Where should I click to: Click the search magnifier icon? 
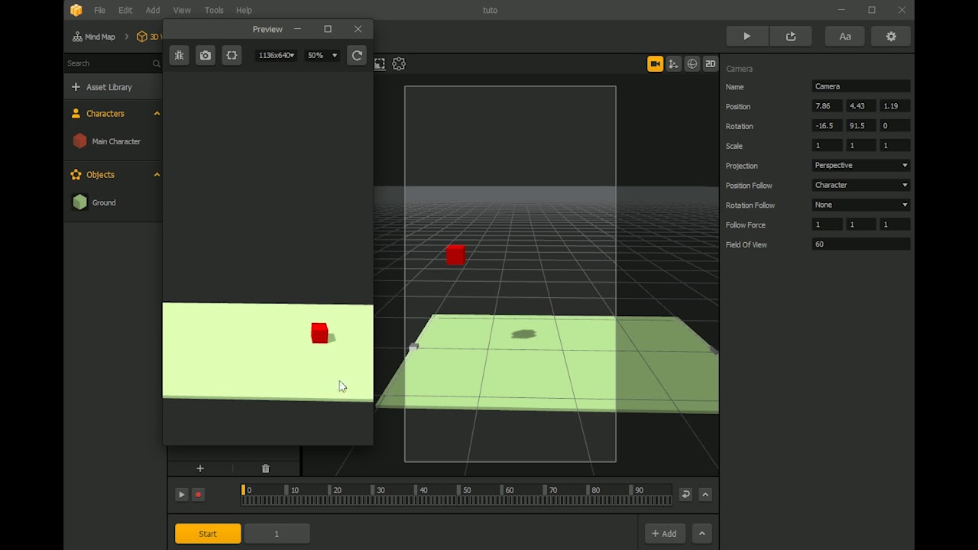coord(157,63)
